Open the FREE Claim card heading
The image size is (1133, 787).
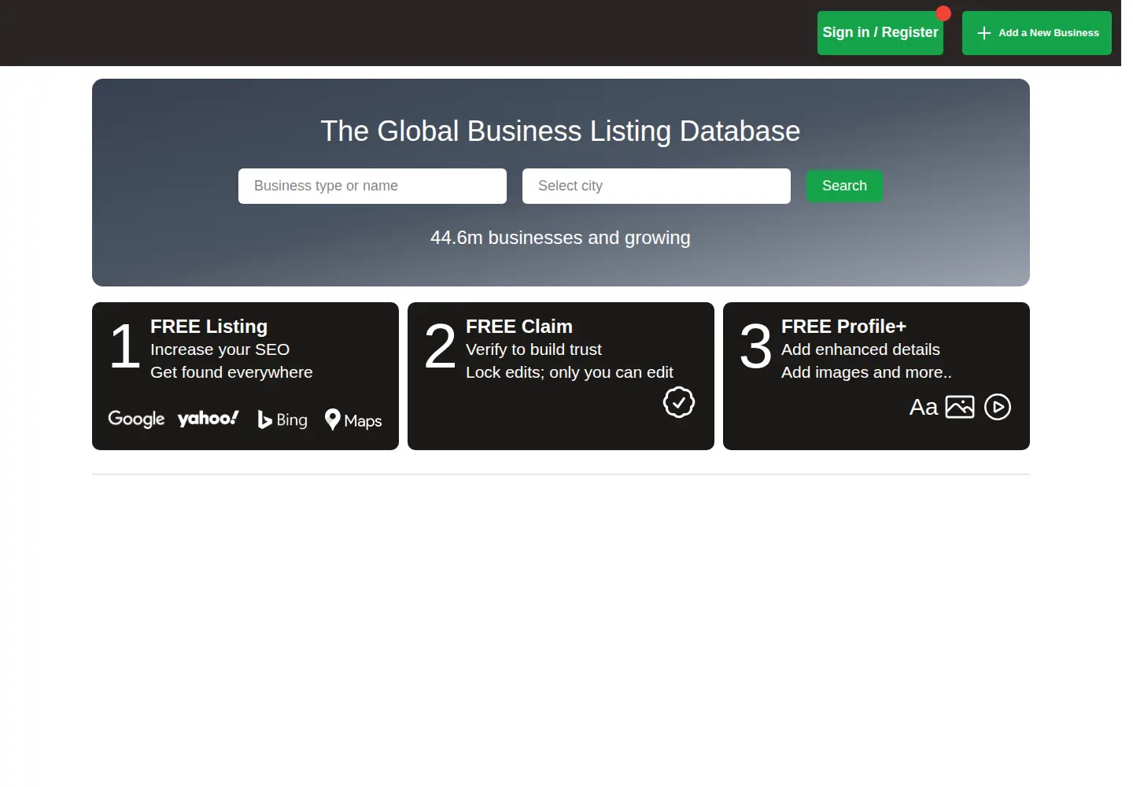tap(519, 327)
